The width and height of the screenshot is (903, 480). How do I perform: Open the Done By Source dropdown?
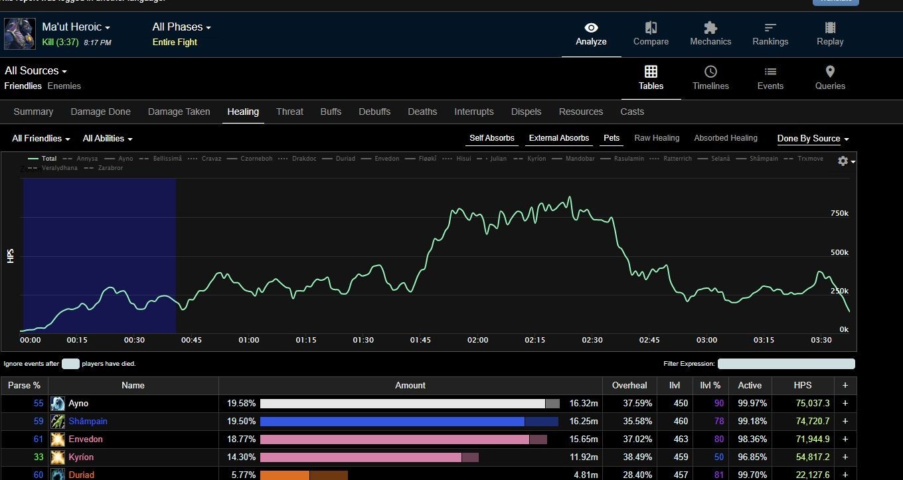[x=813, y=139]
